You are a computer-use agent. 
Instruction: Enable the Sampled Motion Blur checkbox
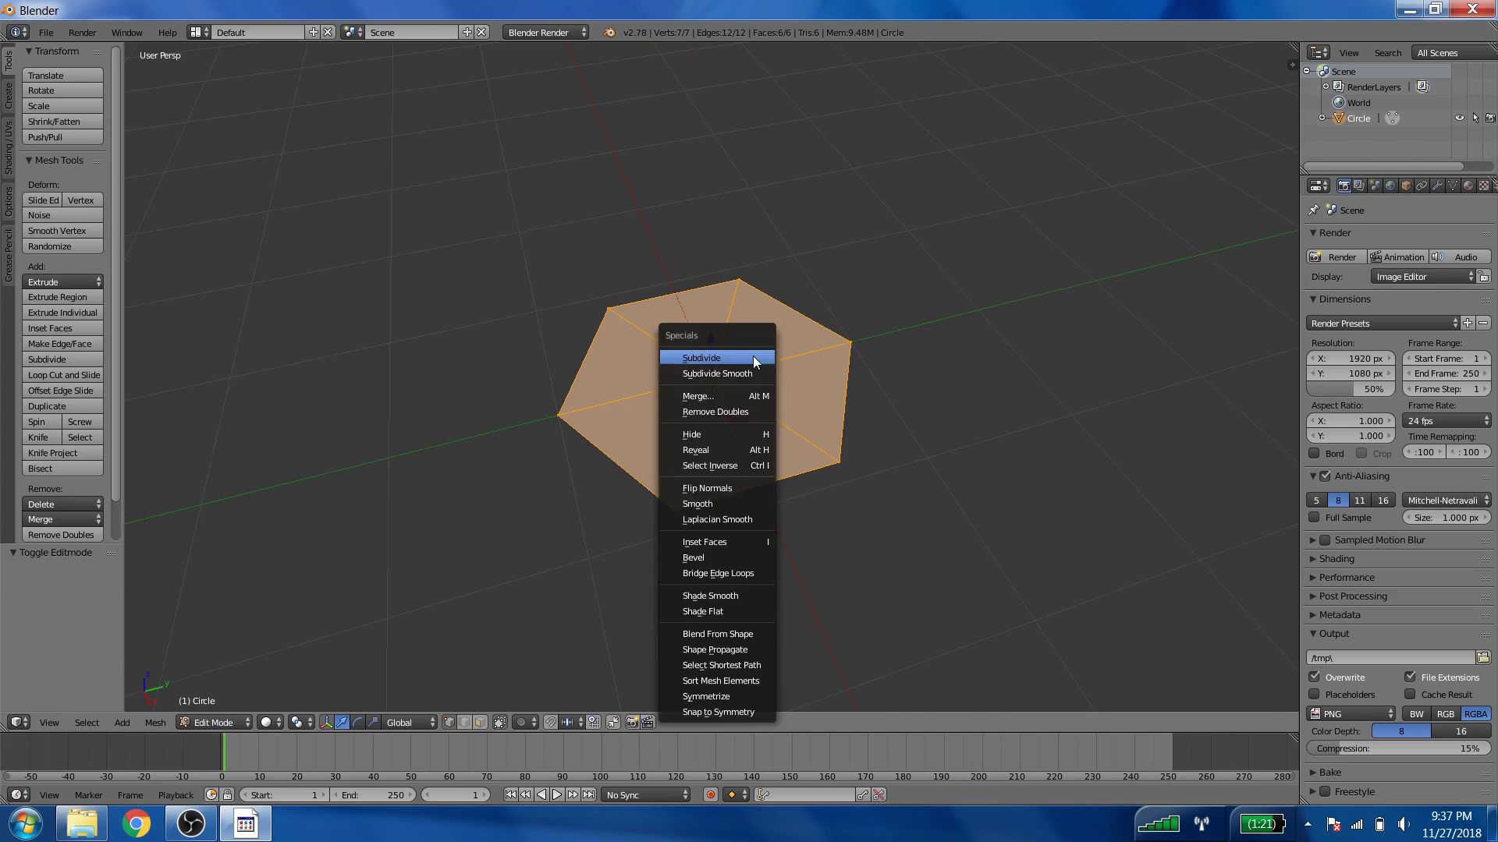click(x=1325, y=540)
